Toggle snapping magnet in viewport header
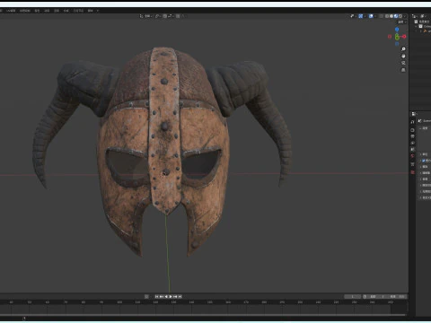Screen dimensions: 431x323 pos(165,16)
